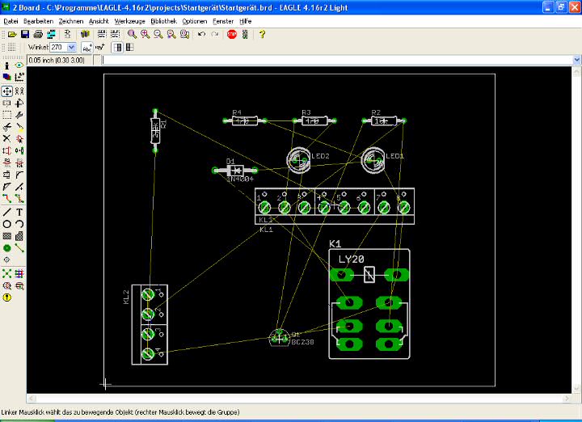Viewport: 582px width, 422px height.
Task: Select the Info tool
Action: [6, 65]
